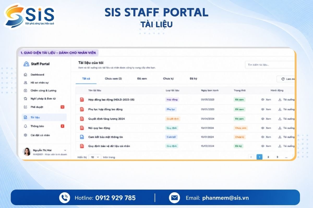Click the Làm mới refresh button
Image resolution: width=313 pixels, height=208 pixels.
(286, 79)
